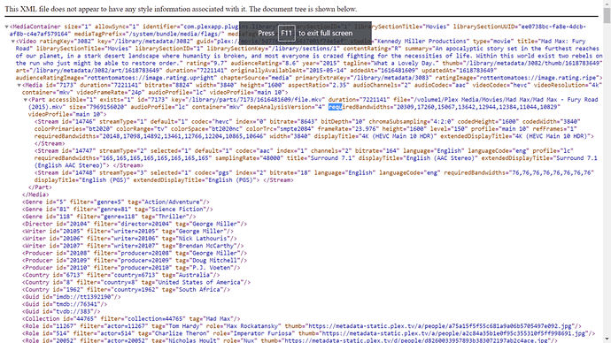Click the scrollbar down arrow
611x343 pixels.
pos(607,339)
